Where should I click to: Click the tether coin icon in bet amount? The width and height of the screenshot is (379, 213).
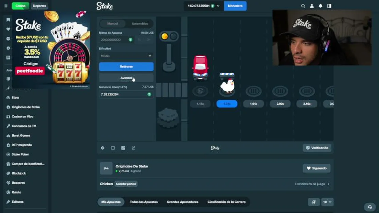[130, 40]
